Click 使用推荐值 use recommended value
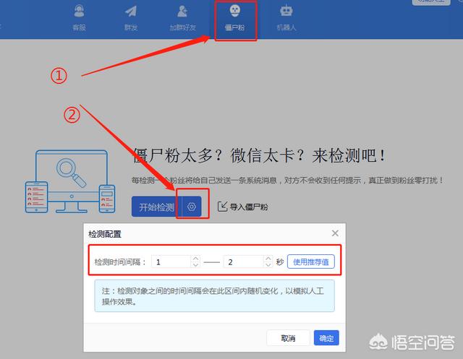Screen dimensions: 463x359 pos(311,261)
